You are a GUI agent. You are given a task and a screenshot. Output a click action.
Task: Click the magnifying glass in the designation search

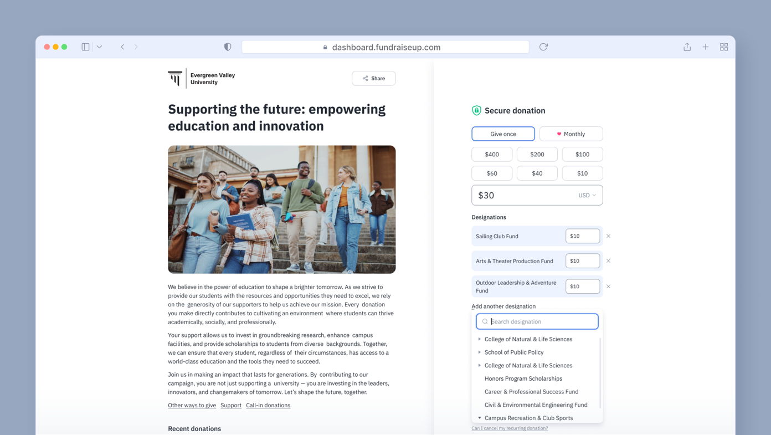pyautogui.click(x=485, y=321)
